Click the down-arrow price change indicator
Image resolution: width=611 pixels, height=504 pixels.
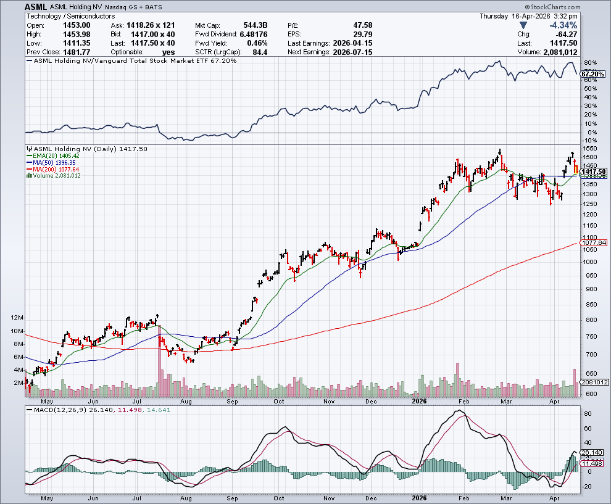tap(524, 25)
